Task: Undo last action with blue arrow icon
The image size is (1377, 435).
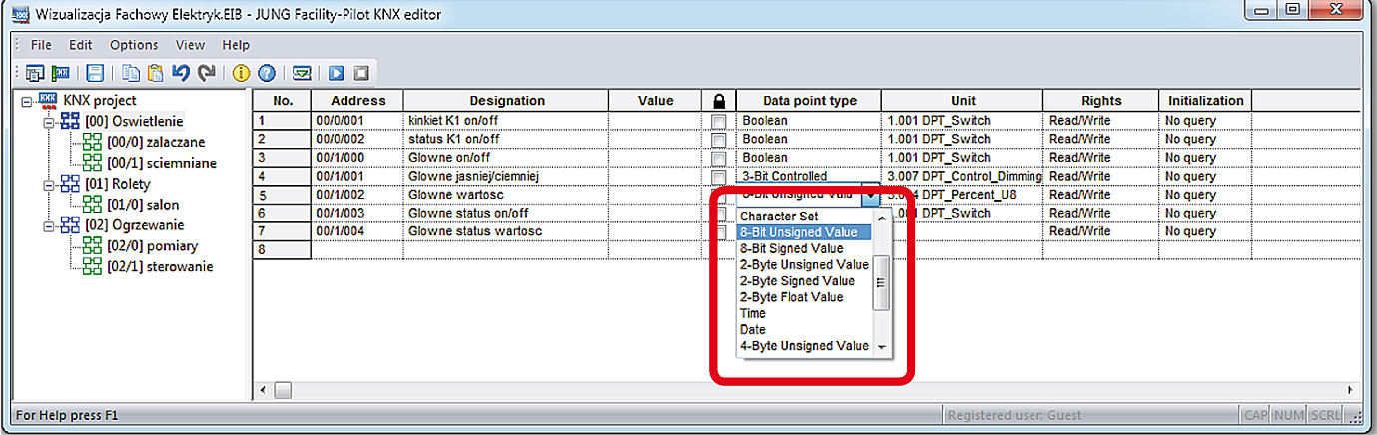Action: click(181, 73)
